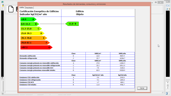This screenshot has height=96, width=171.
Task: Minimize the inner background window
Action: [152, 2]
